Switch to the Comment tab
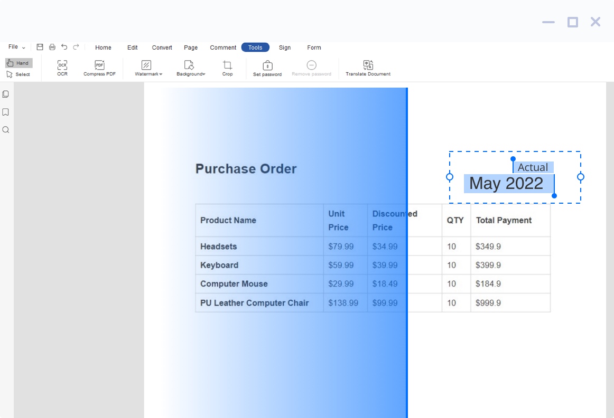Viewport: 614px width, 418px height. [223, 47]
